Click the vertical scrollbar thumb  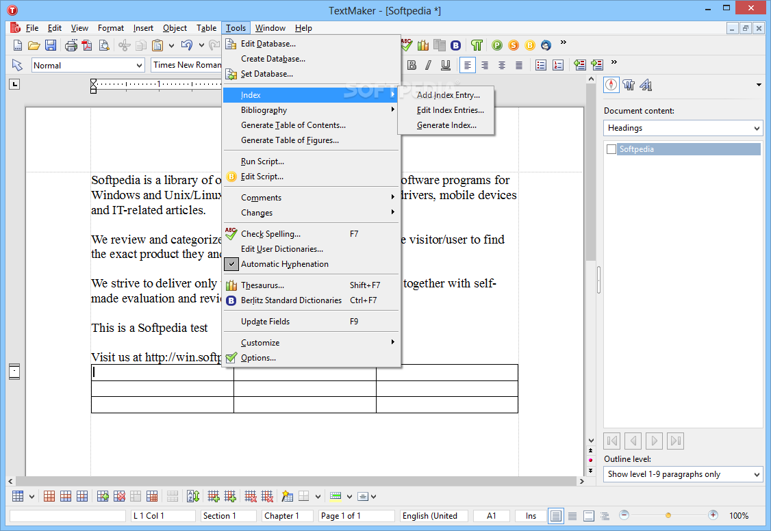591,172
